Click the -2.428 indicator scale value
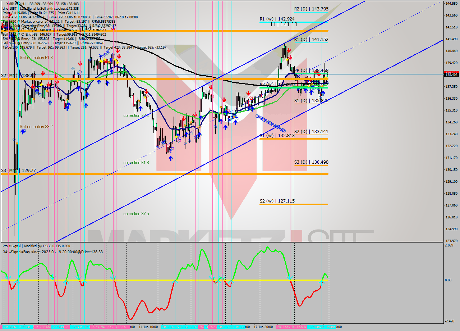 (450, 321)
